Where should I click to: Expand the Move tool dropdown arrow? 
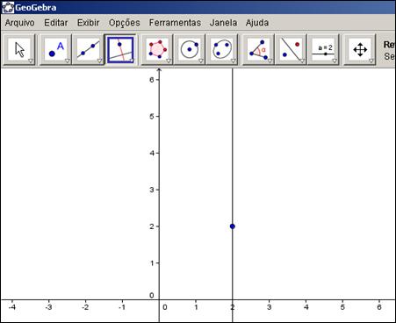pyautogui.click(x=31, y=61)
